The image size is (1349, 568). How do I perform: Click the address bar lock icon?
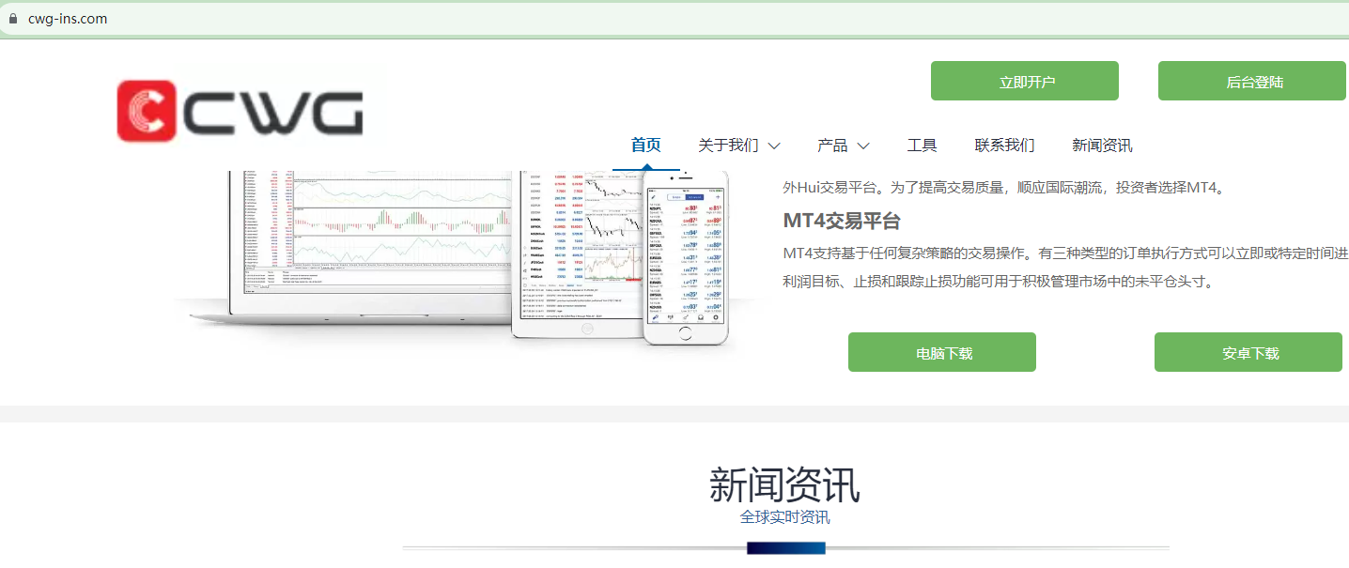[13, 18]
